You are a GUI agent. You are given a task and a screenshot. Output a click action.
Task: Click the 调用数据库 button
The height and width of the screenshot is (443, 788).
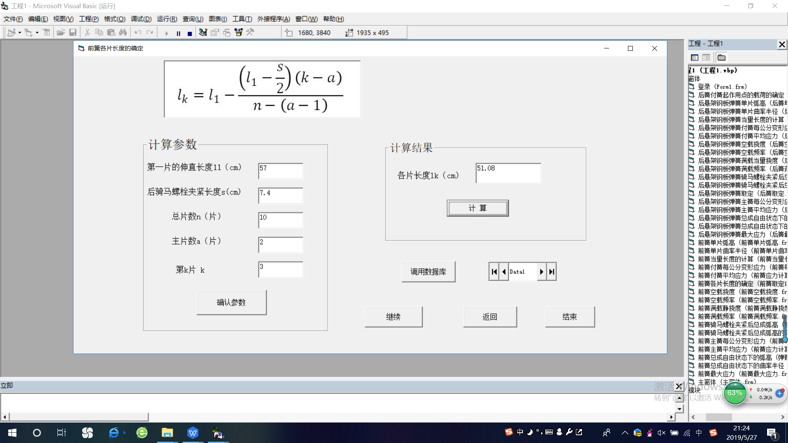point(428,272)
